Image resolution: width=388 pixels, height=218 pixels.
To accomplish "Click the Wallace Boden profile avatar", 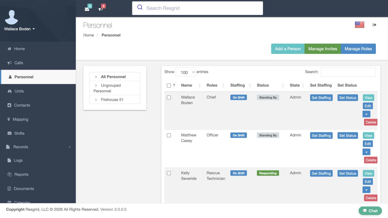I will 12,17.
